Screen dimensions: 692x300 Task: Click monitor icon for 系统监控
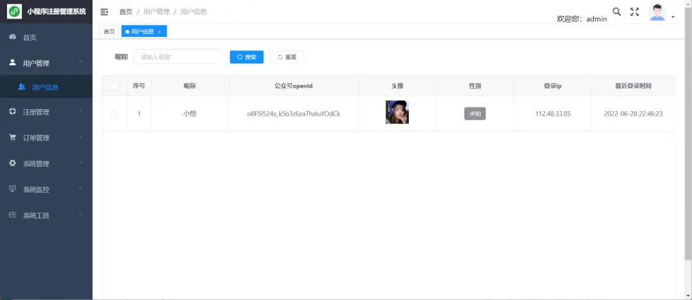click(x=13, y=189)
